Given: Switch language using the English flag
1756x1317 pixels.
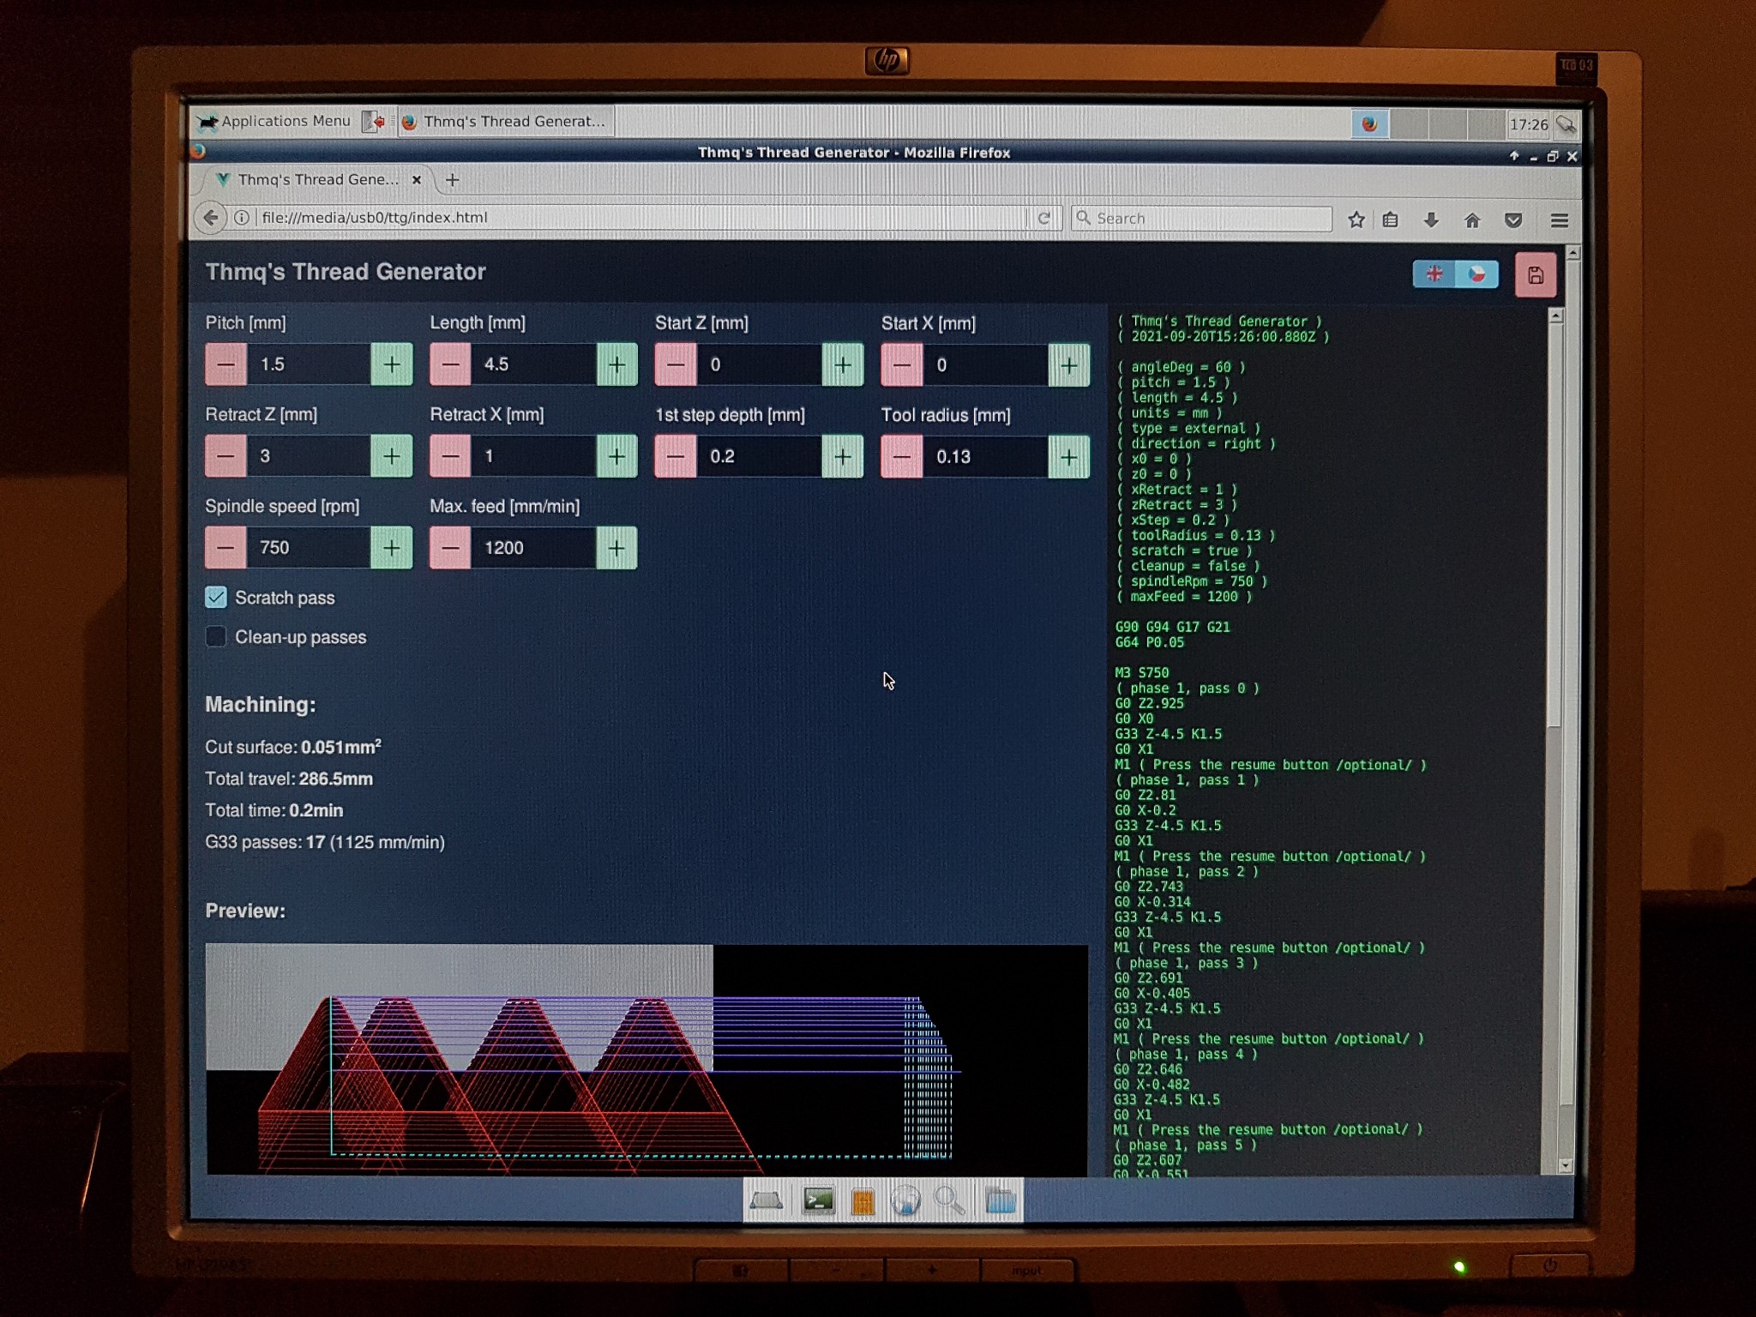Looking at the screenshot, I should point(1434,274).
